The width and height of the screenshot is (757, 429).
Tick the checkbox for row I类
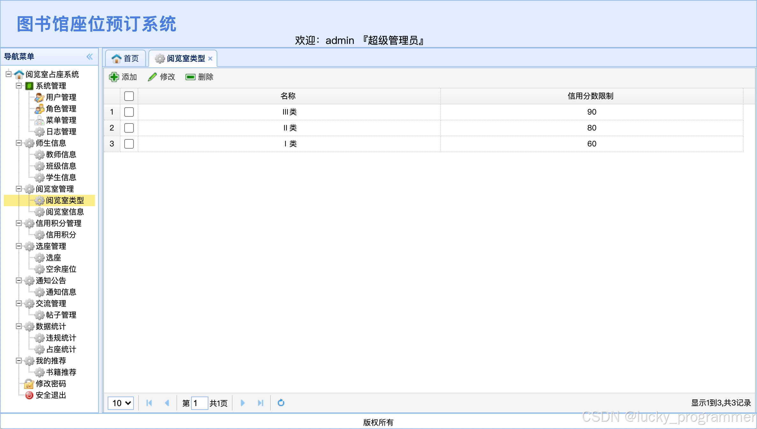point(129,144)
